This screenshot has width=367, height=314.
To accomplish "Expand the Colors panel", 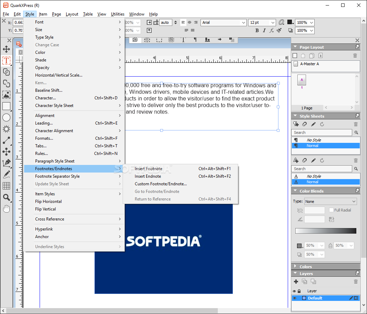I will coord(295,266).
